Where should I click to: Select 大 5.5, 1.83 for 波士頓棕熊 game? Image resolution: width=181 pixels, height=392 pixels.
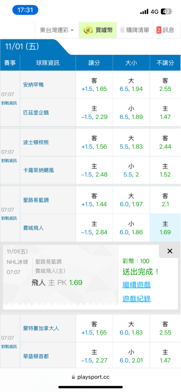(x=131, y=143)
